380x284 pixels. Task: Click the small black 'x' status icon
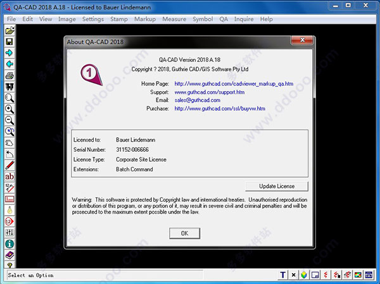(x=293, y=275)
